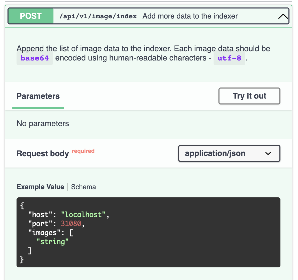
Task: Click the utf-8 inline code tag
Action: [x=229, y=58]
